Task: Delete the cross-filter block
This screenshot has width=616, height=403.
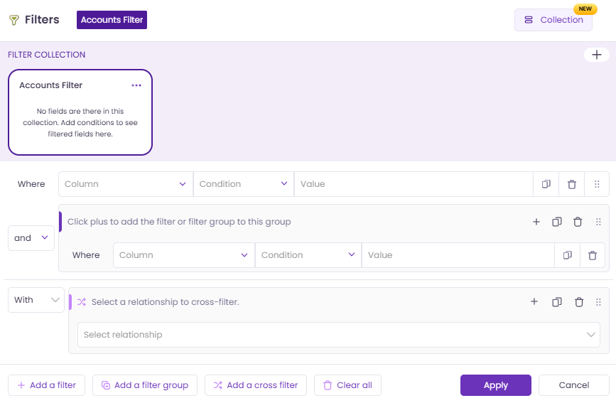Action: (x=579, y=302)
